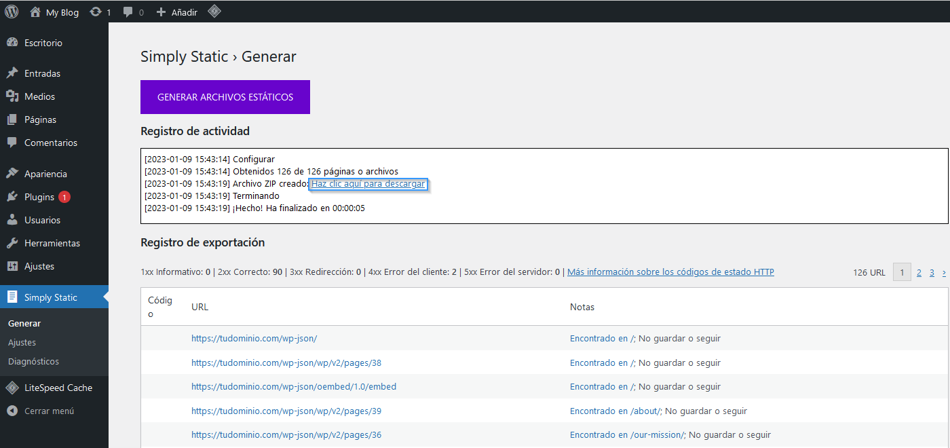
Task: Open Ajustes submenu under Simply Static
Action: (x=22, y=342)
